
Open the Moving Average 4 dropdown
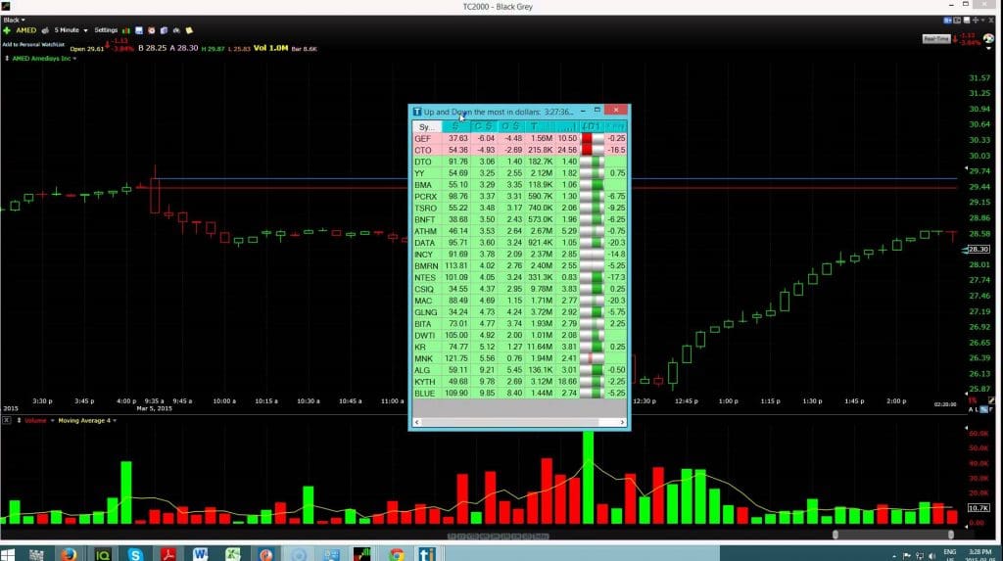click(x=87, y=420)
